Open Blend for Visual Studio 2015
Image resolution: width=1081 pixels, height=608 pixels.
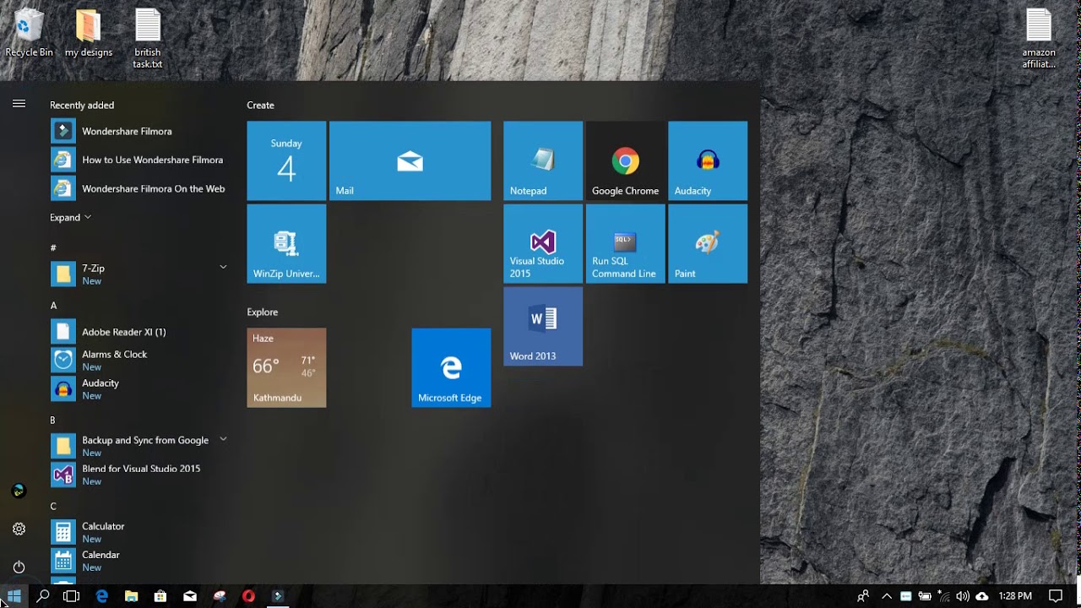139,475
